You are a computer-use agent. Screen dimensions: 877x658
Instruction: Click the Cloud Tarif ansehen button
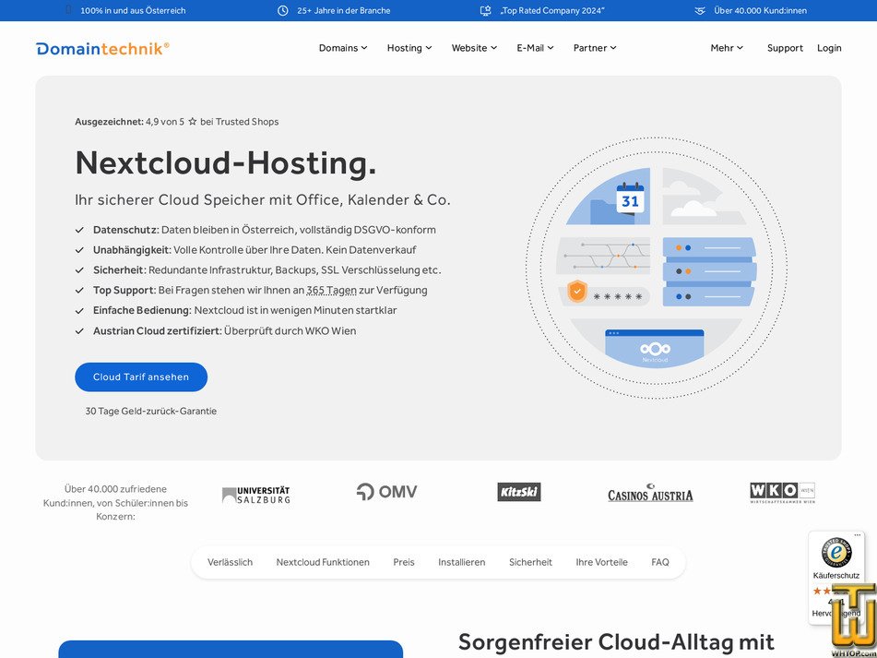click(141, 377)
